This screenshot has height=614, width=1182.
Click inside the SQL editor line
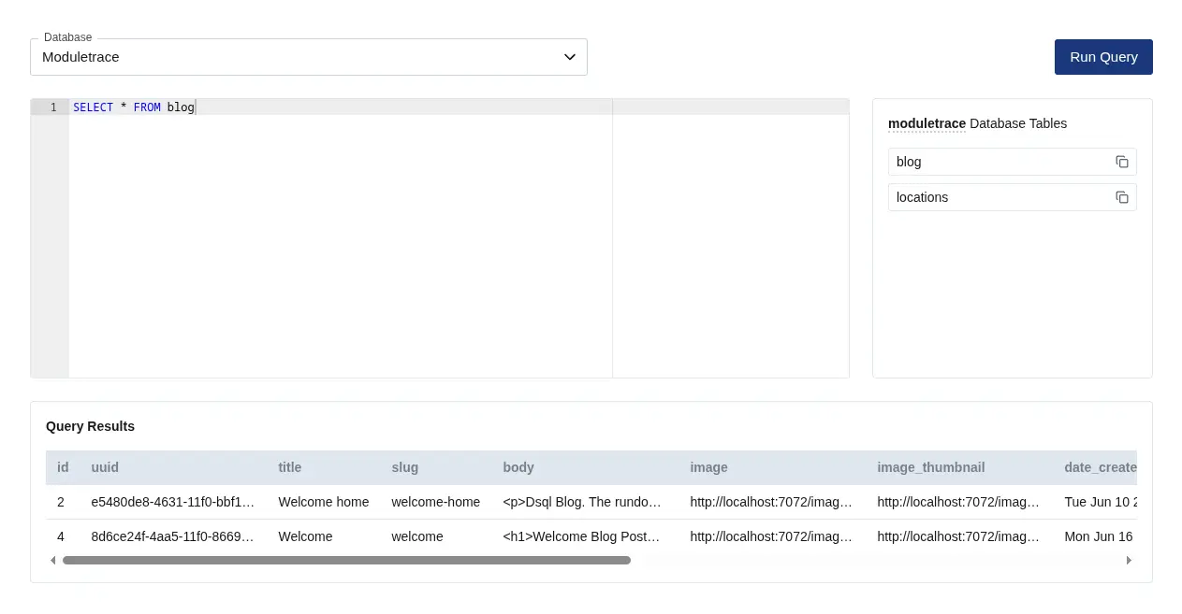281,107
